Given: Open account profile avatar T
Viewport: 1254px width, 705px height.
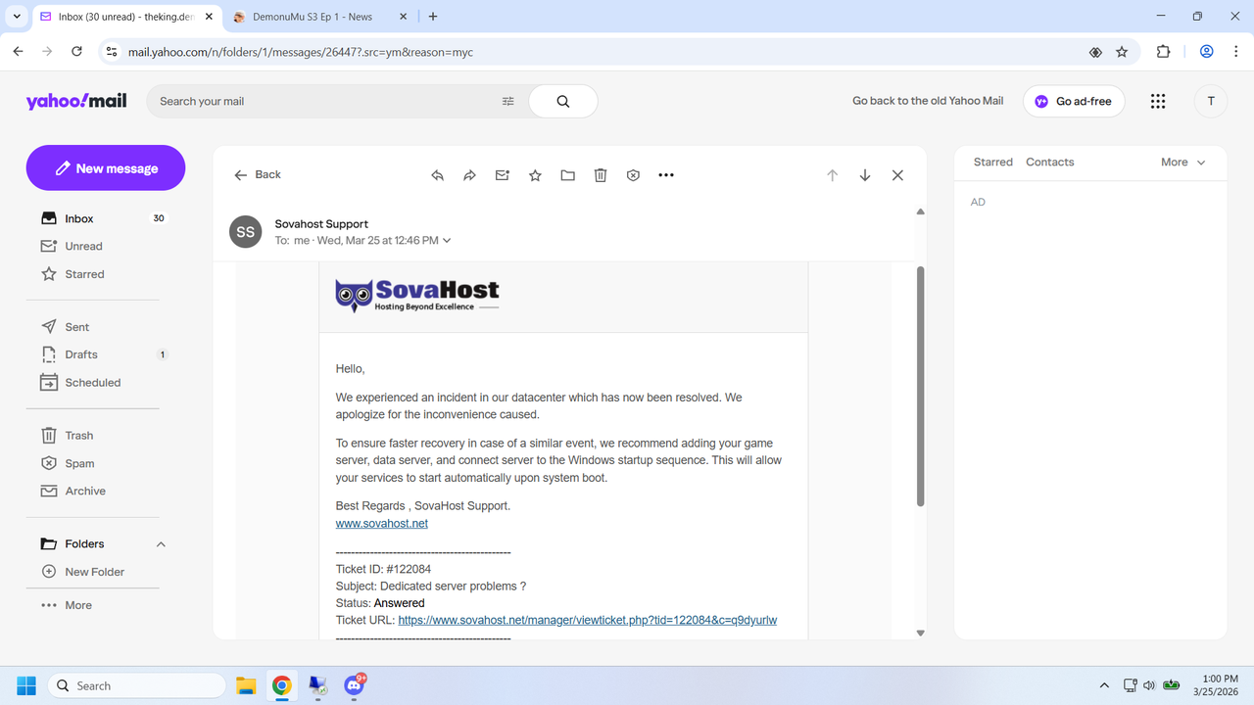Looking at the screenshot, I should pyautogui.click(x=1211, y=101).
